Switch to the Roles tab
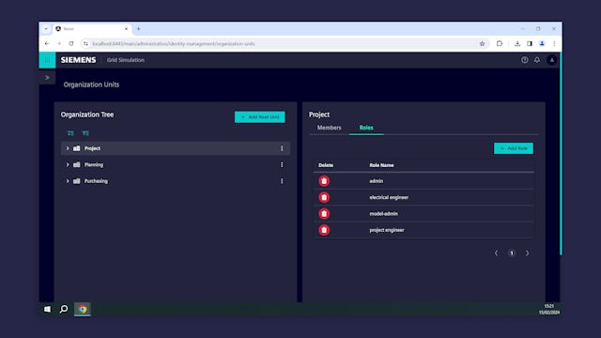This screenshot has height=338, width=601. [366, 128]
